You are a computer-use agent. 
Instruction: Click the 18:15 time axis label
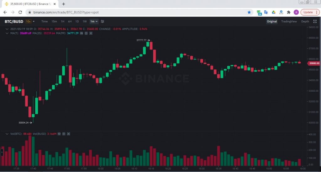point(151,169)
